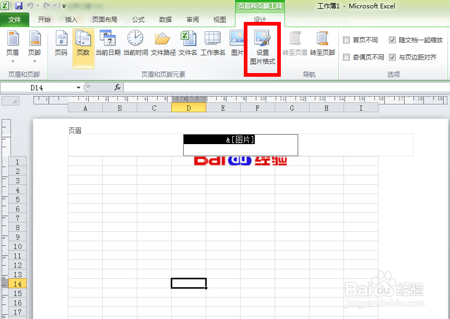Toggle Different First Page (首页不同) checkbox
This screenshot has height=319, width=450.
tap(347, 40)
